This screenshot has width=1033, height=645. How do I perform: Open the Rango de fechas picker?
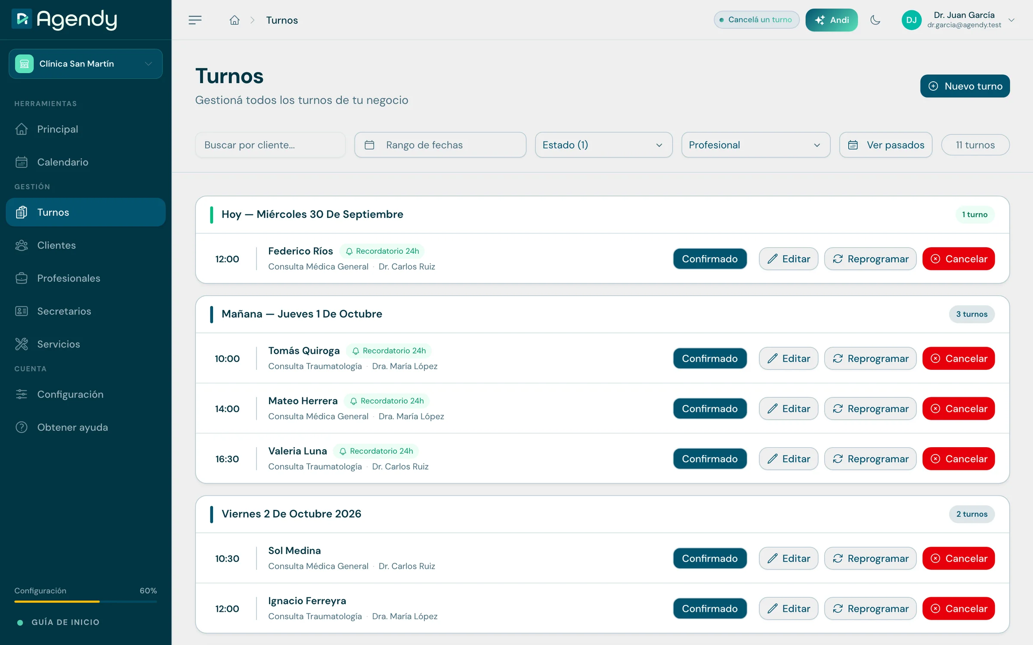pos(440,145)
